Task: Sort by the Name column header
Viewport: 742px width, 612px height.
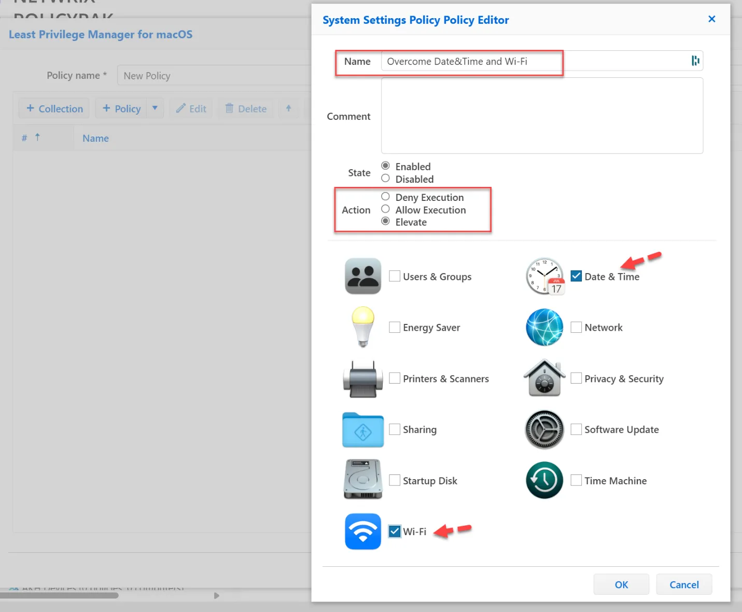Action: point(96,138)
